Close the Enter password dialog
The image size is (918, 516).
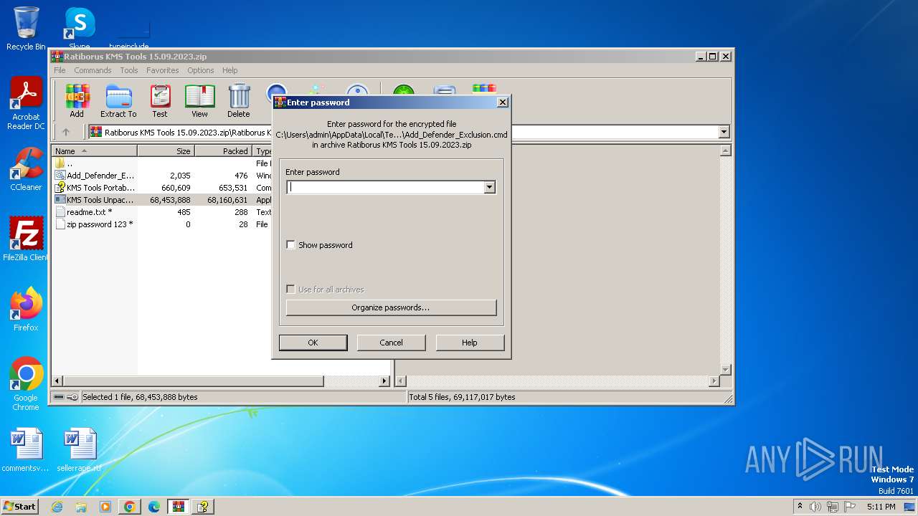(502, 102)
